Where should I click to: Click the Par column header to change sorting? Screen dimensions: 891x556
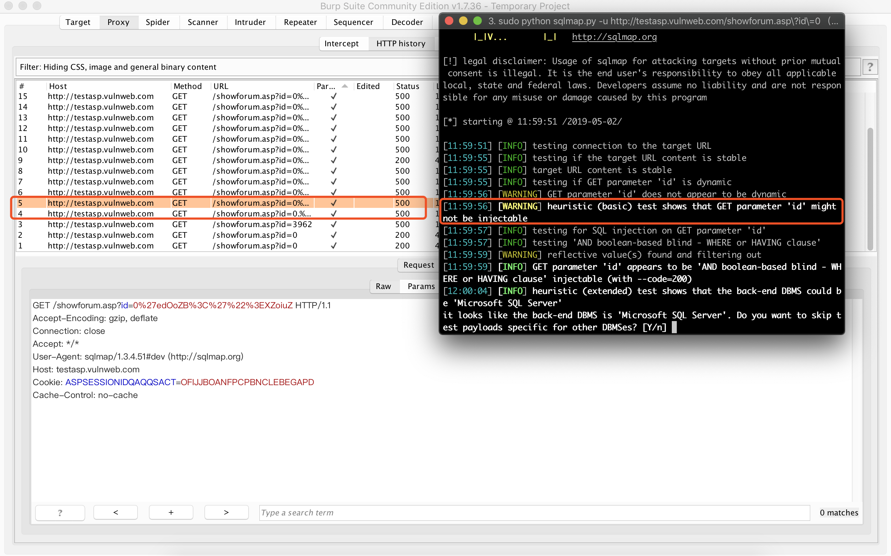[325, 86]
